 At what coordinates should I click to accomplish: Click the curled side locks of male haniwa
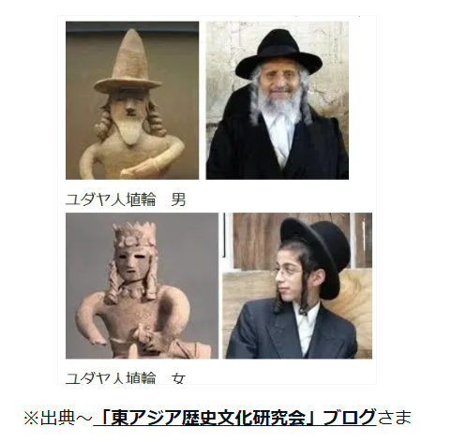pos(104,122)
